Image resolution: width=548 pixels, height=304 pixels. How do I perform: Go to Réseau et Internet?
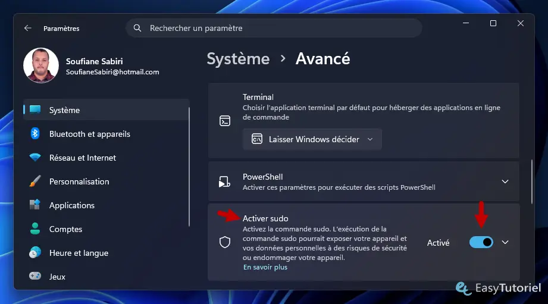tap(107, 158)
